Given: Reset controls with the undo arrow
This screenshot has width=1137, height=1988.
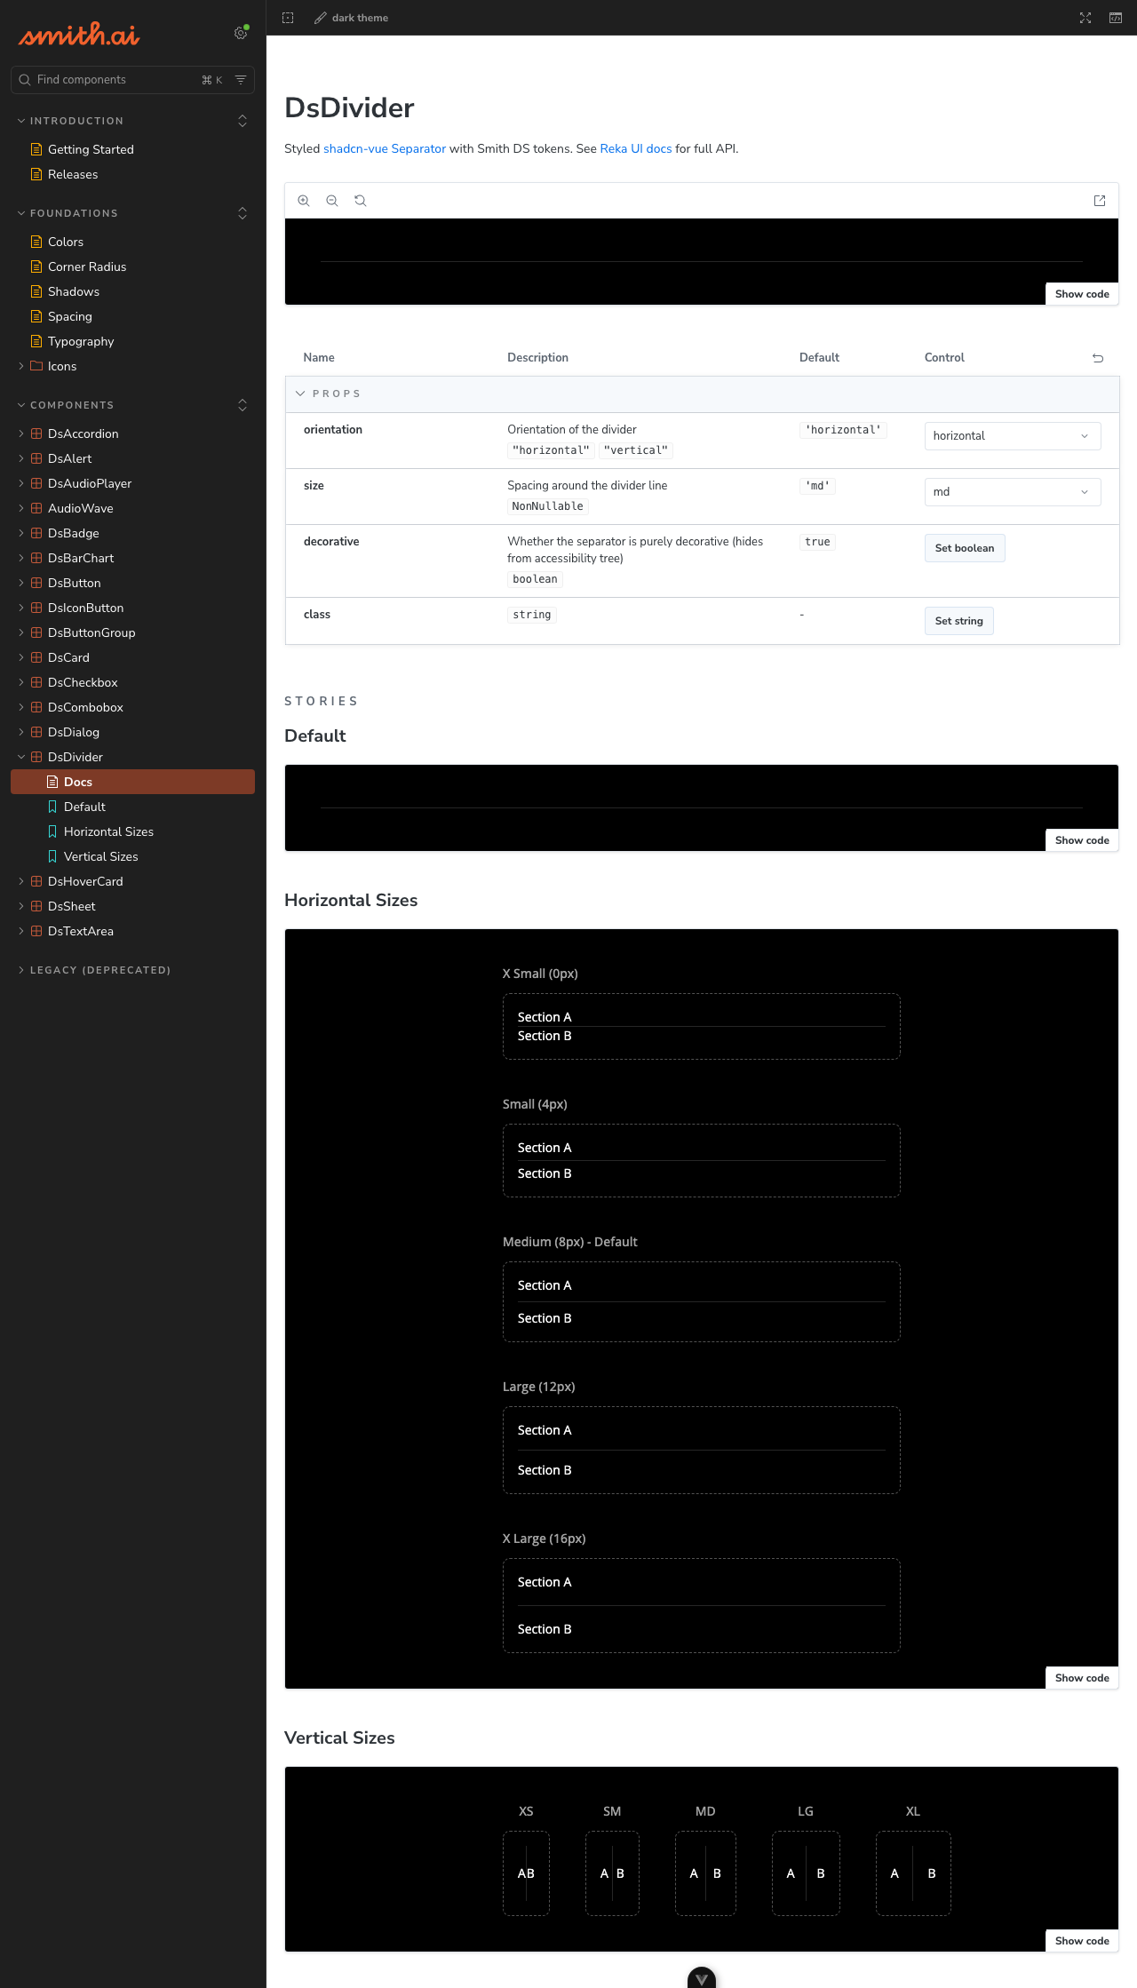Looking at the screenshot, I should pos(1098,358).
